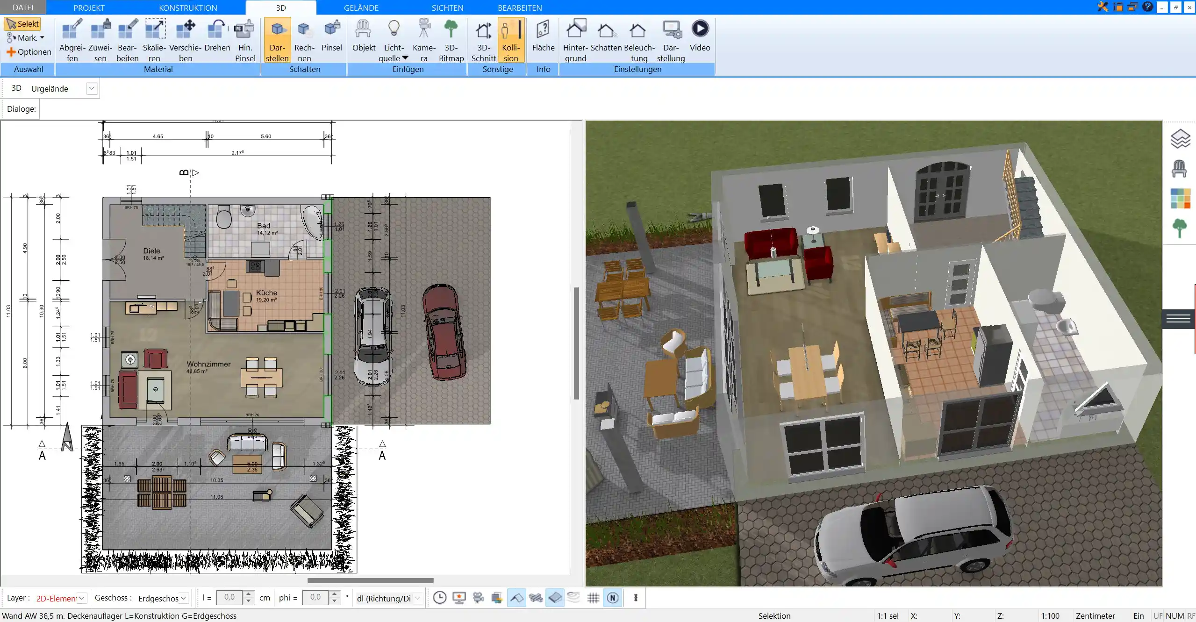Select the shadow Pinsel tool
Viewport: 1196px width, 622px height.
332,36
